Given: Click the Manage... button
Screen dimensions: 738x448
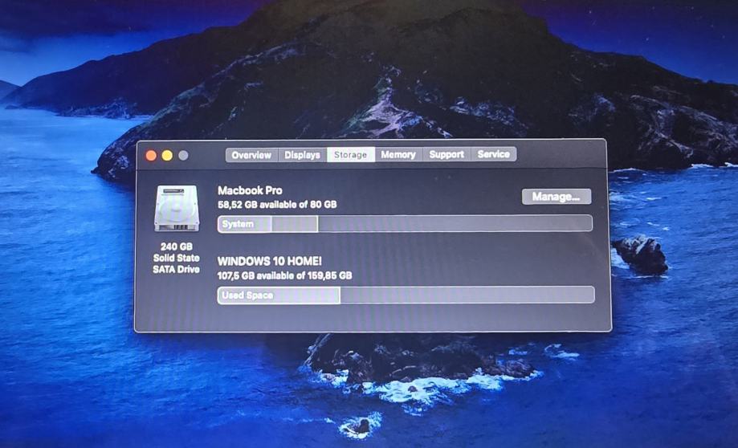Looking at the screenshot, I should (x=557, y=197).
